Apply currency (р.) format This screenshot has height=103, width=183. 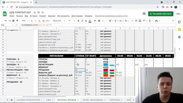(x=32, y=21)
